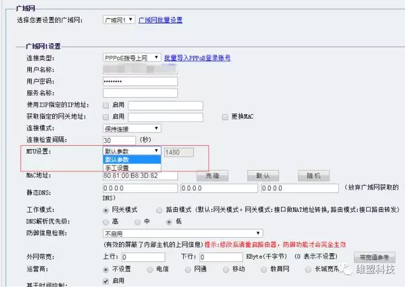Open the 保持连接 connection mode dropdown
Viewport: 405px width, 288px height.
(132, 128)
